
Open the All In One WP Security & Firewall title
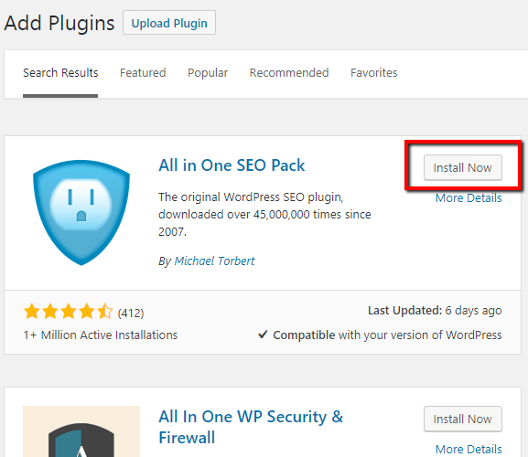tap(251, 427)
